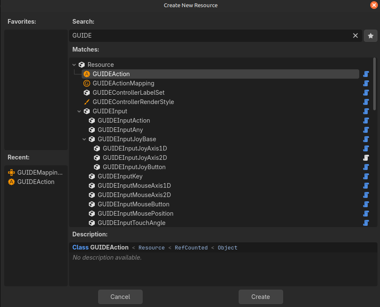Open Resource link in description
This screenshot has height=307, width=380.
point(151,248)
